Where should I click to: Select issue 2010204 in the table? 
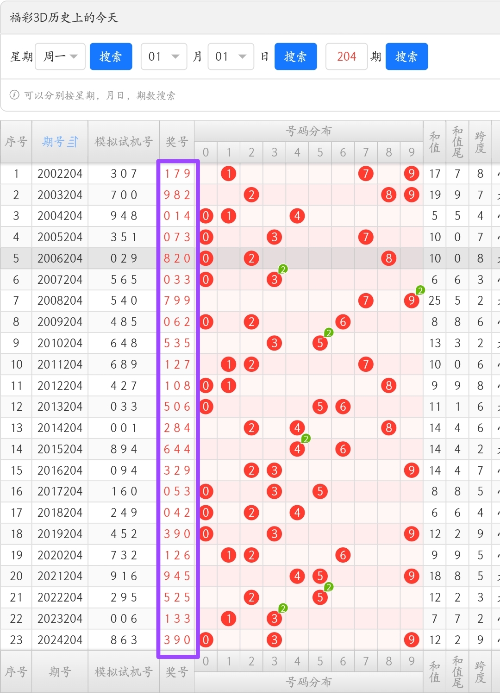[x=60, y=343]
